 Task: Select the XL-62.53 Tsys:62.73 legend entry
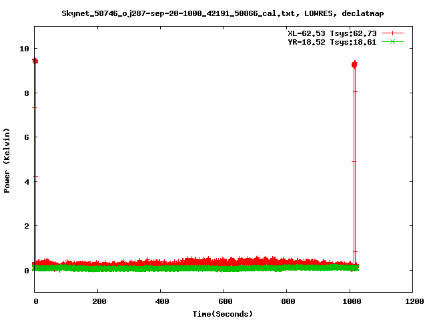point(332,33)
